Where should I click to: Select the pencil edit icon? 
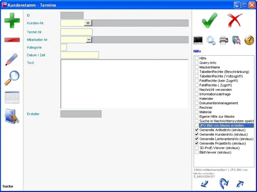tap(12, 59)
